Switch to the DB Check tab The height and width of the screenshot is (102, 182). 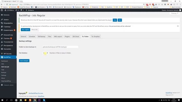click(x=76, y=37)
